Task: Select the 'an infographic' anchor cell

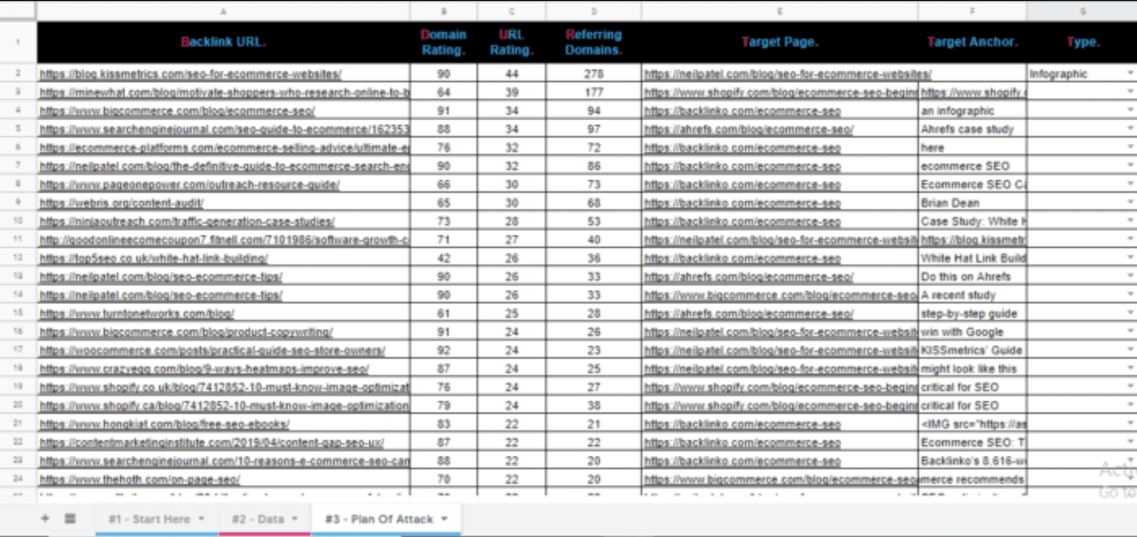Action: pos(973,110)
